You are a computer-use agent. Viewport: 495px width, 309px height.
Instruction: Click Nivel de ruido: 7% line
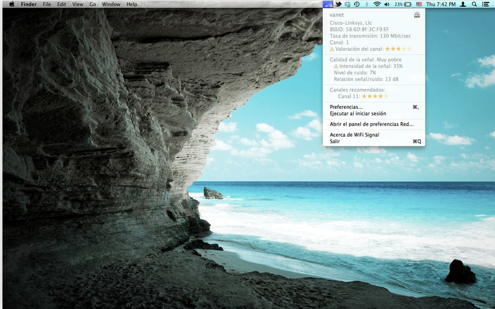click(x=355, y=73)
